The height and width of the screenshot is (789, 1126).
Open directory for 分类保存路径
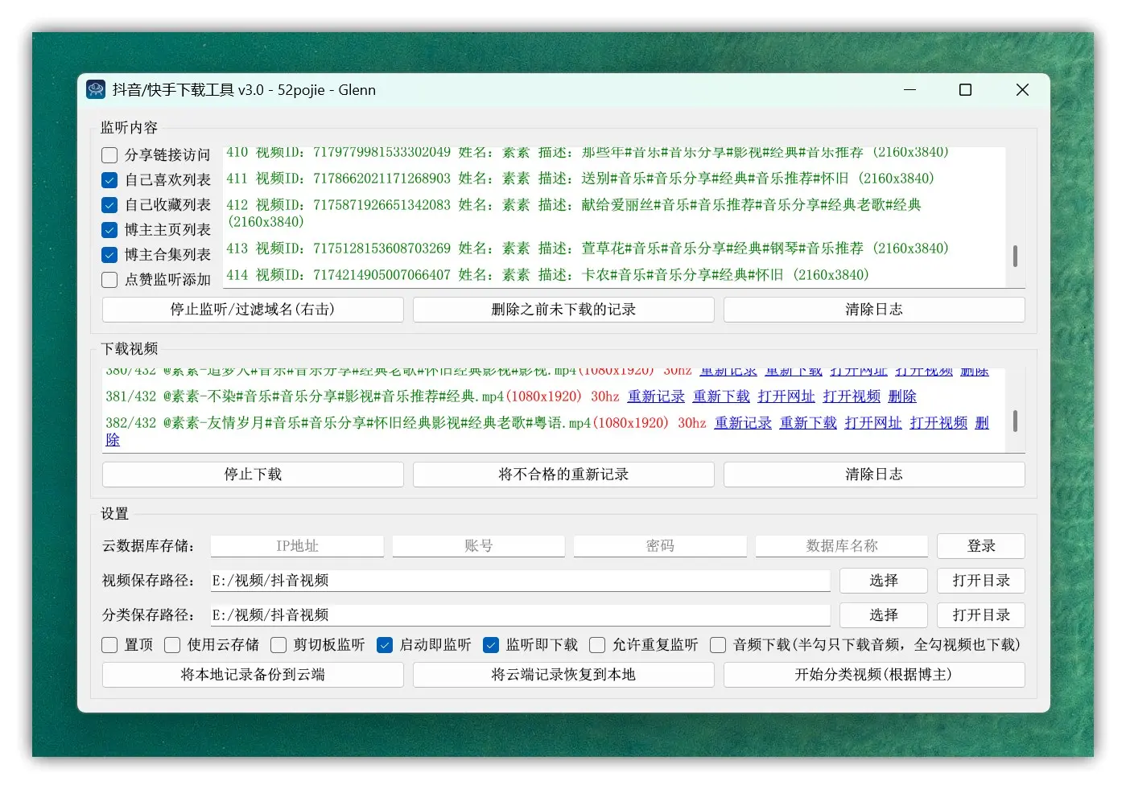pyautogui.click(x=981, y=615)
